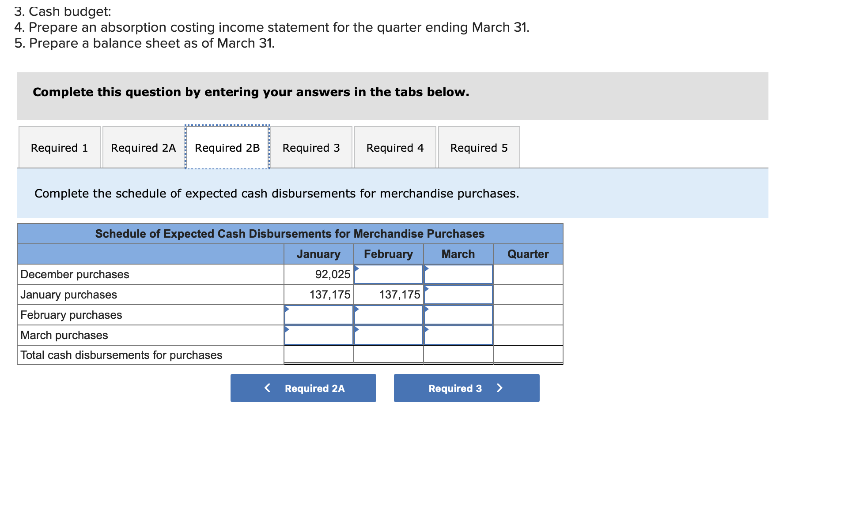Select the March input for January purchases
Screen dimensions: 855x530
coord(458,294)
